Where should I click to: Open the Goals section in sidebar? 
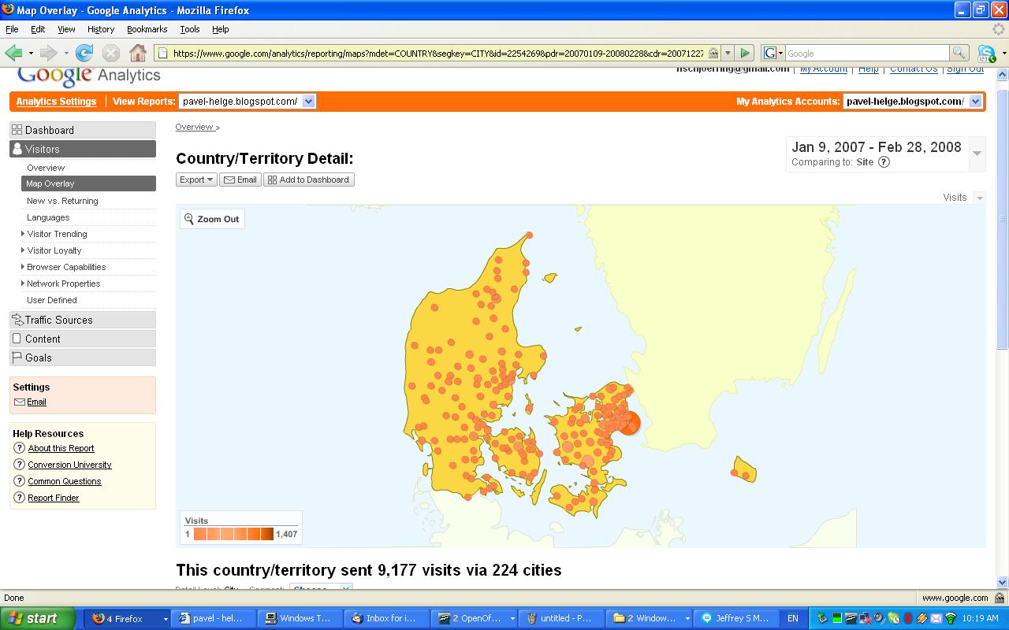pos(83,358)
